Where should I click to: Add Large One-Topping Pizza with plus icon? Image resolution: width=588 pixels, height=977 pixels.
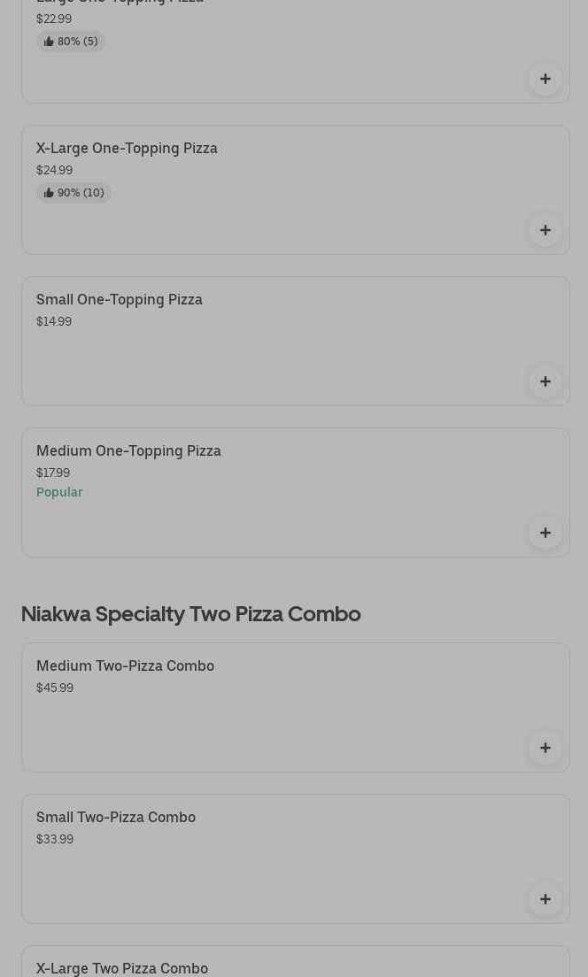[545, 79]
